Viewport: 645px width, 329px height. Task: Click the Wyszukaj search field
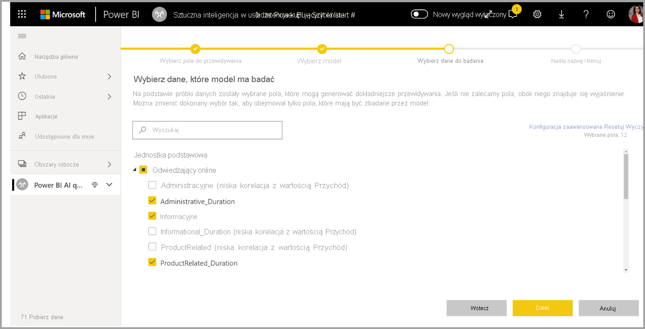tap(207, 130)
